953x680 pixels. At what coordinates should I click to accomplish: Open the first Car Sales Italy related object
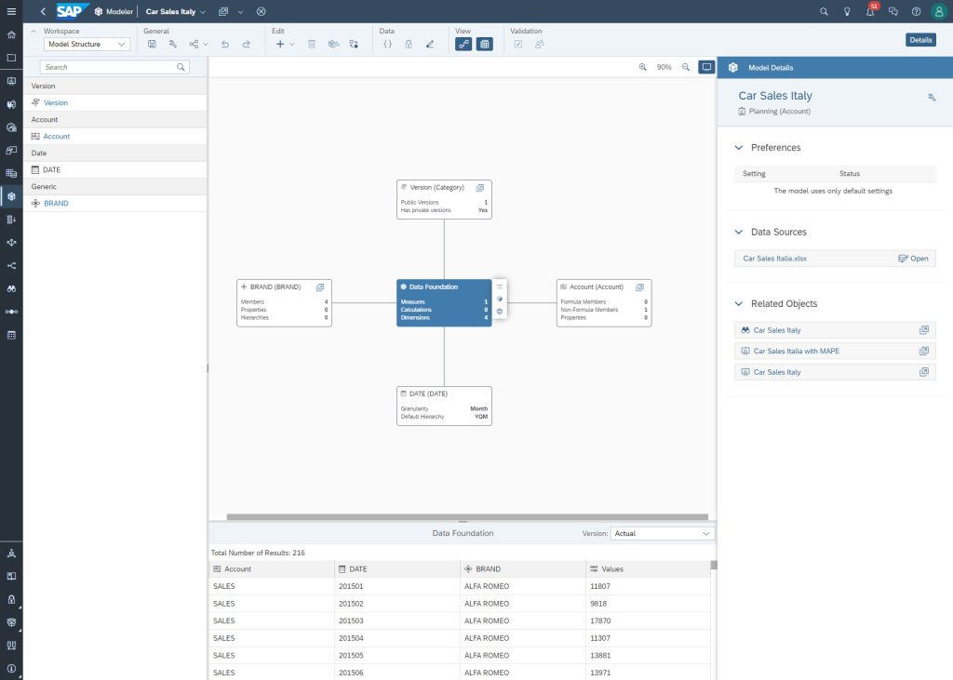point(835,330)
